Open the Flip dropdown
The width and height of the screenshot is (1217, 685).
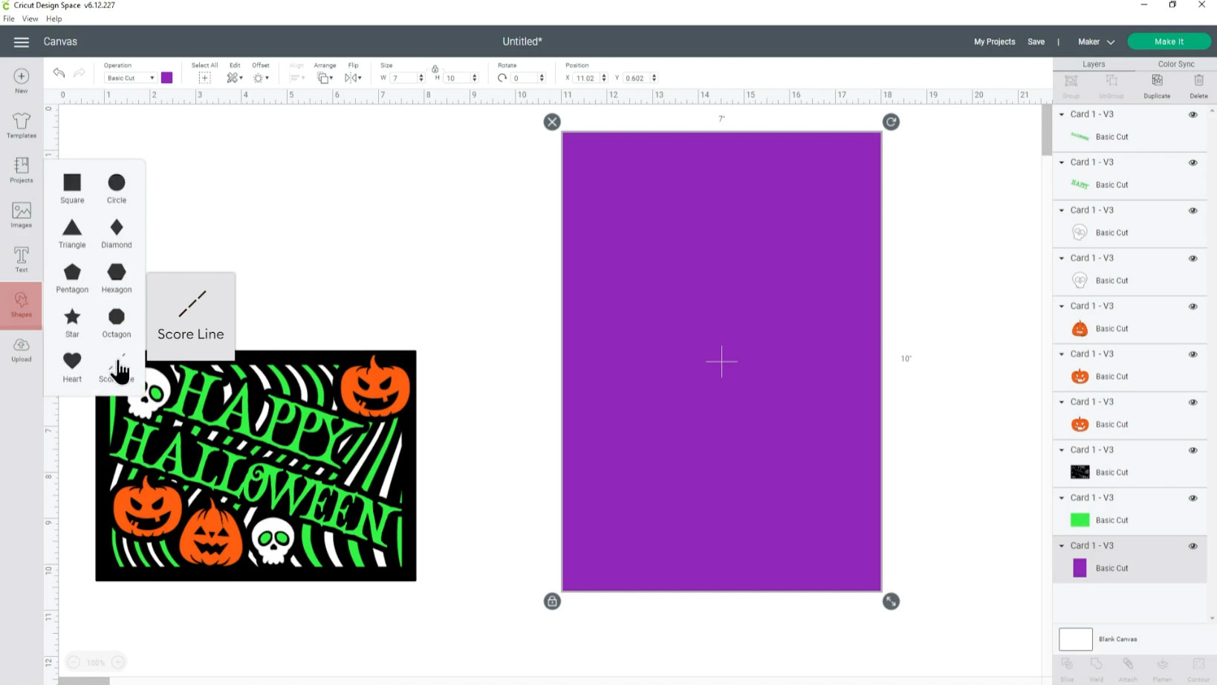coord(353,78)
